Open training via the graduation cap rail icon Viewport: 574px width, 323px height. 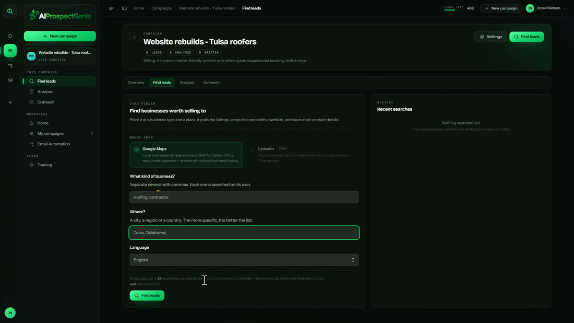10,80
